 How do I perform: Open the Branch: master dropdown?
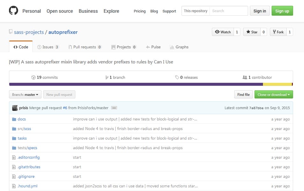pyautogui.click(x=25, y=95)
